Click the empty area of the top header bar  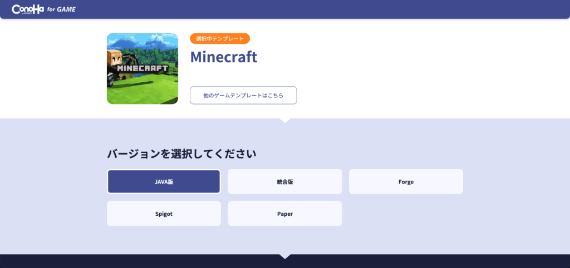tap(334, 9)
